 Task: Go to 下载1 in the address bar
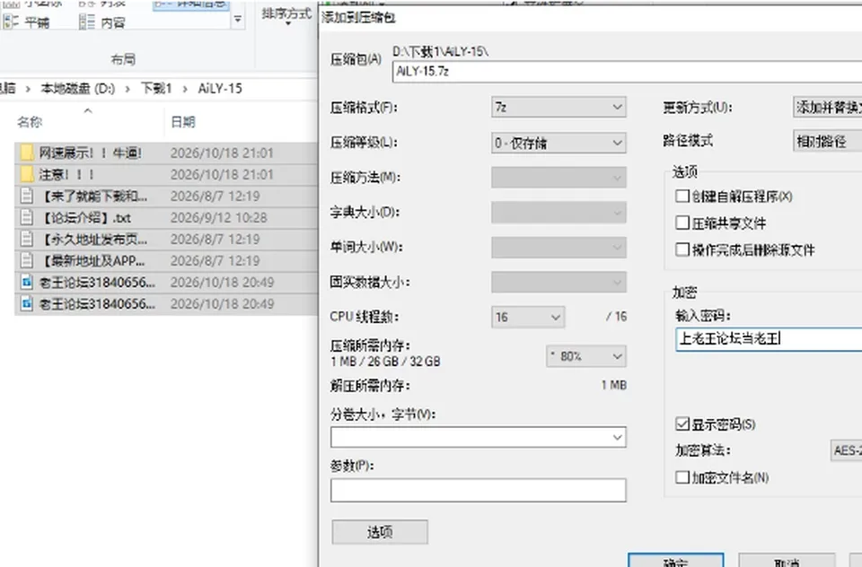click(x=156, y=89)
